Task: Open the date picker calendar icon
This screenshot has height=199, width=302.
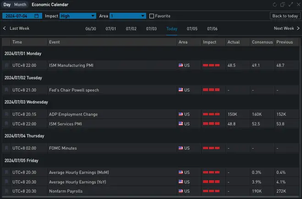Action: pos(37,16)
